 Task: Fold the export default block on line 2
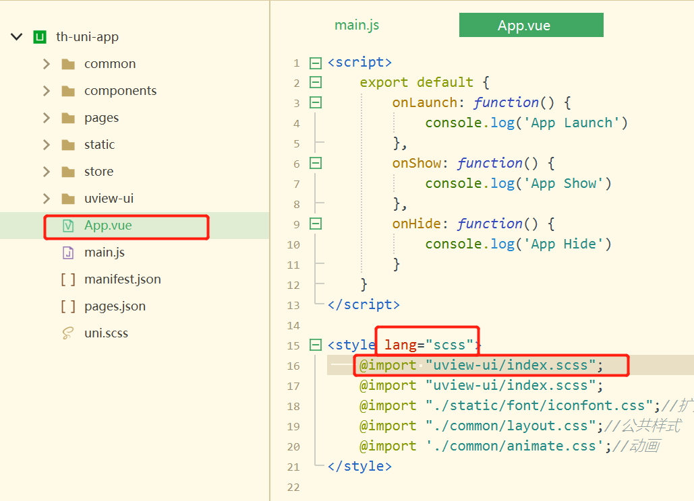[x=316, y=83]
